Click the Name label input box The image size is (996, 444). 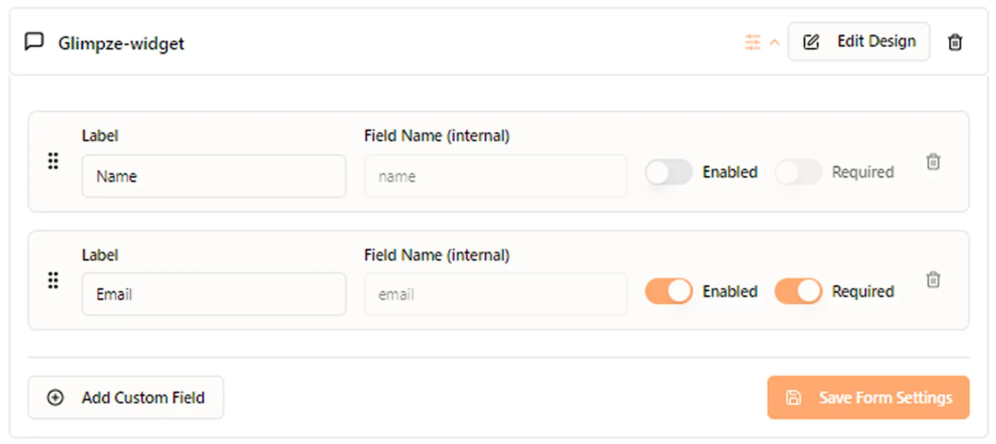214,176
